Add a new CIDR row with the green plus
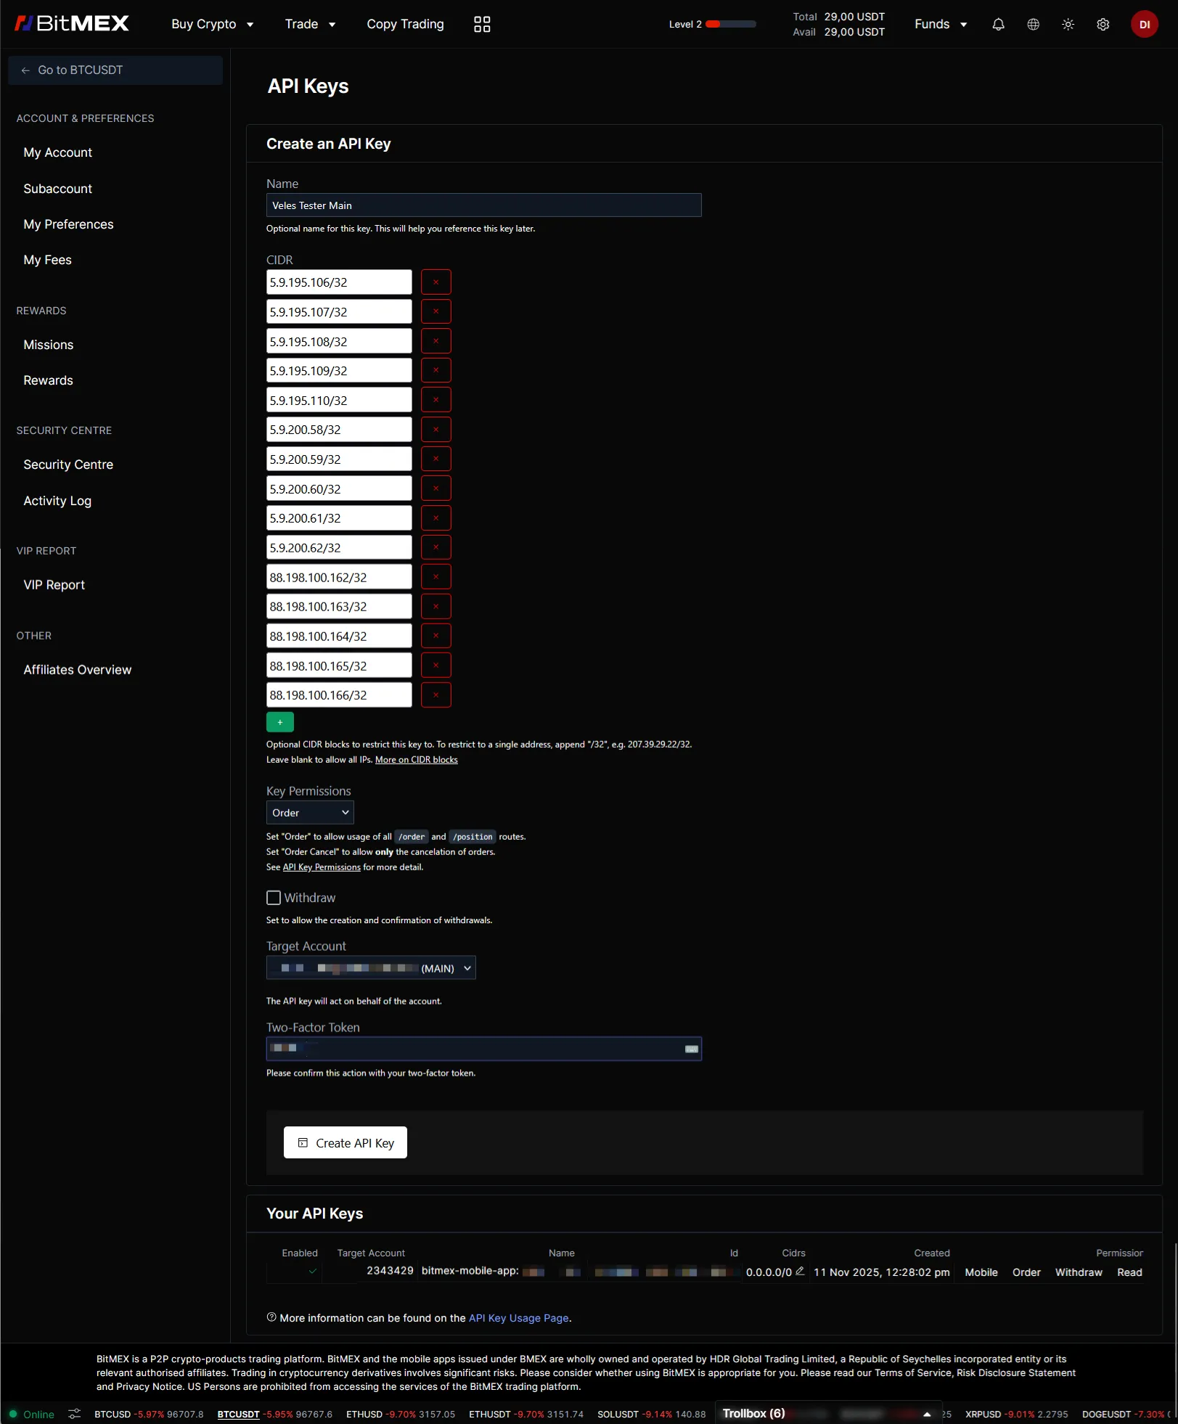This screenshot has width=1178, height=1424. (280, 721)
